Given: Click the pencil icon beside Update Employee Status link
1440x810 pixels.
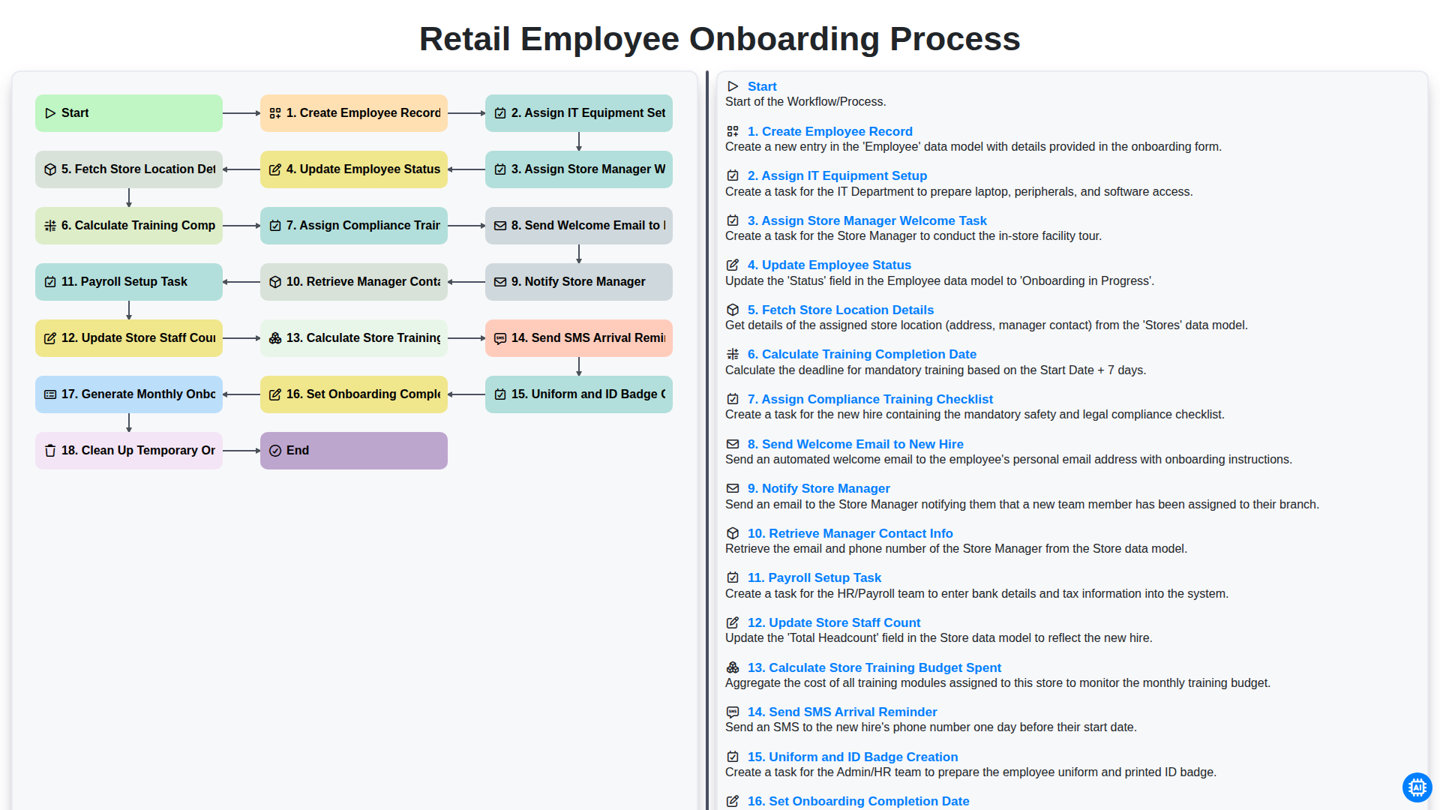Looking at the screenshot, I should [733, 265].
